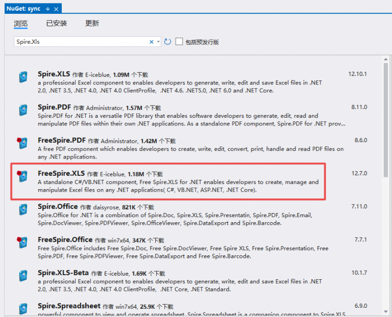The height and width of the screenshot is (317, 392).
Task: Click the package list scrollbar thumb
Action: tap(386, 120)
